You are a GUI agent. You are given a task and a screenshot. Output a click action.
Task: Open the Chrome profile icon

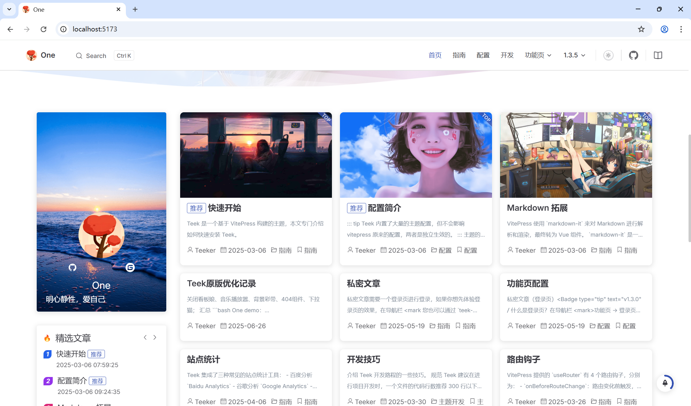[x=664, y=29]
